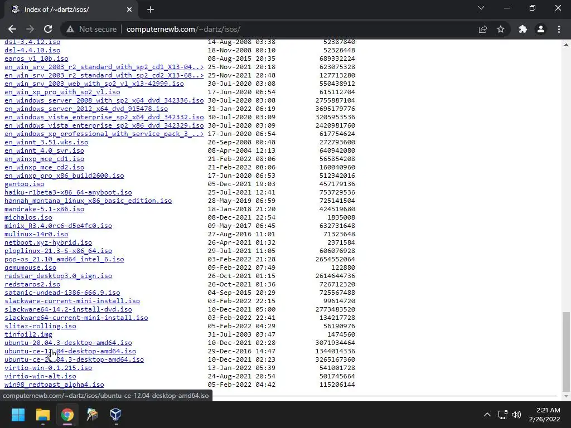Image resolution: width=571 pixels, height=428 pixels.
Task: Click the Chrome taskbar icon
Action: [67, 415]
